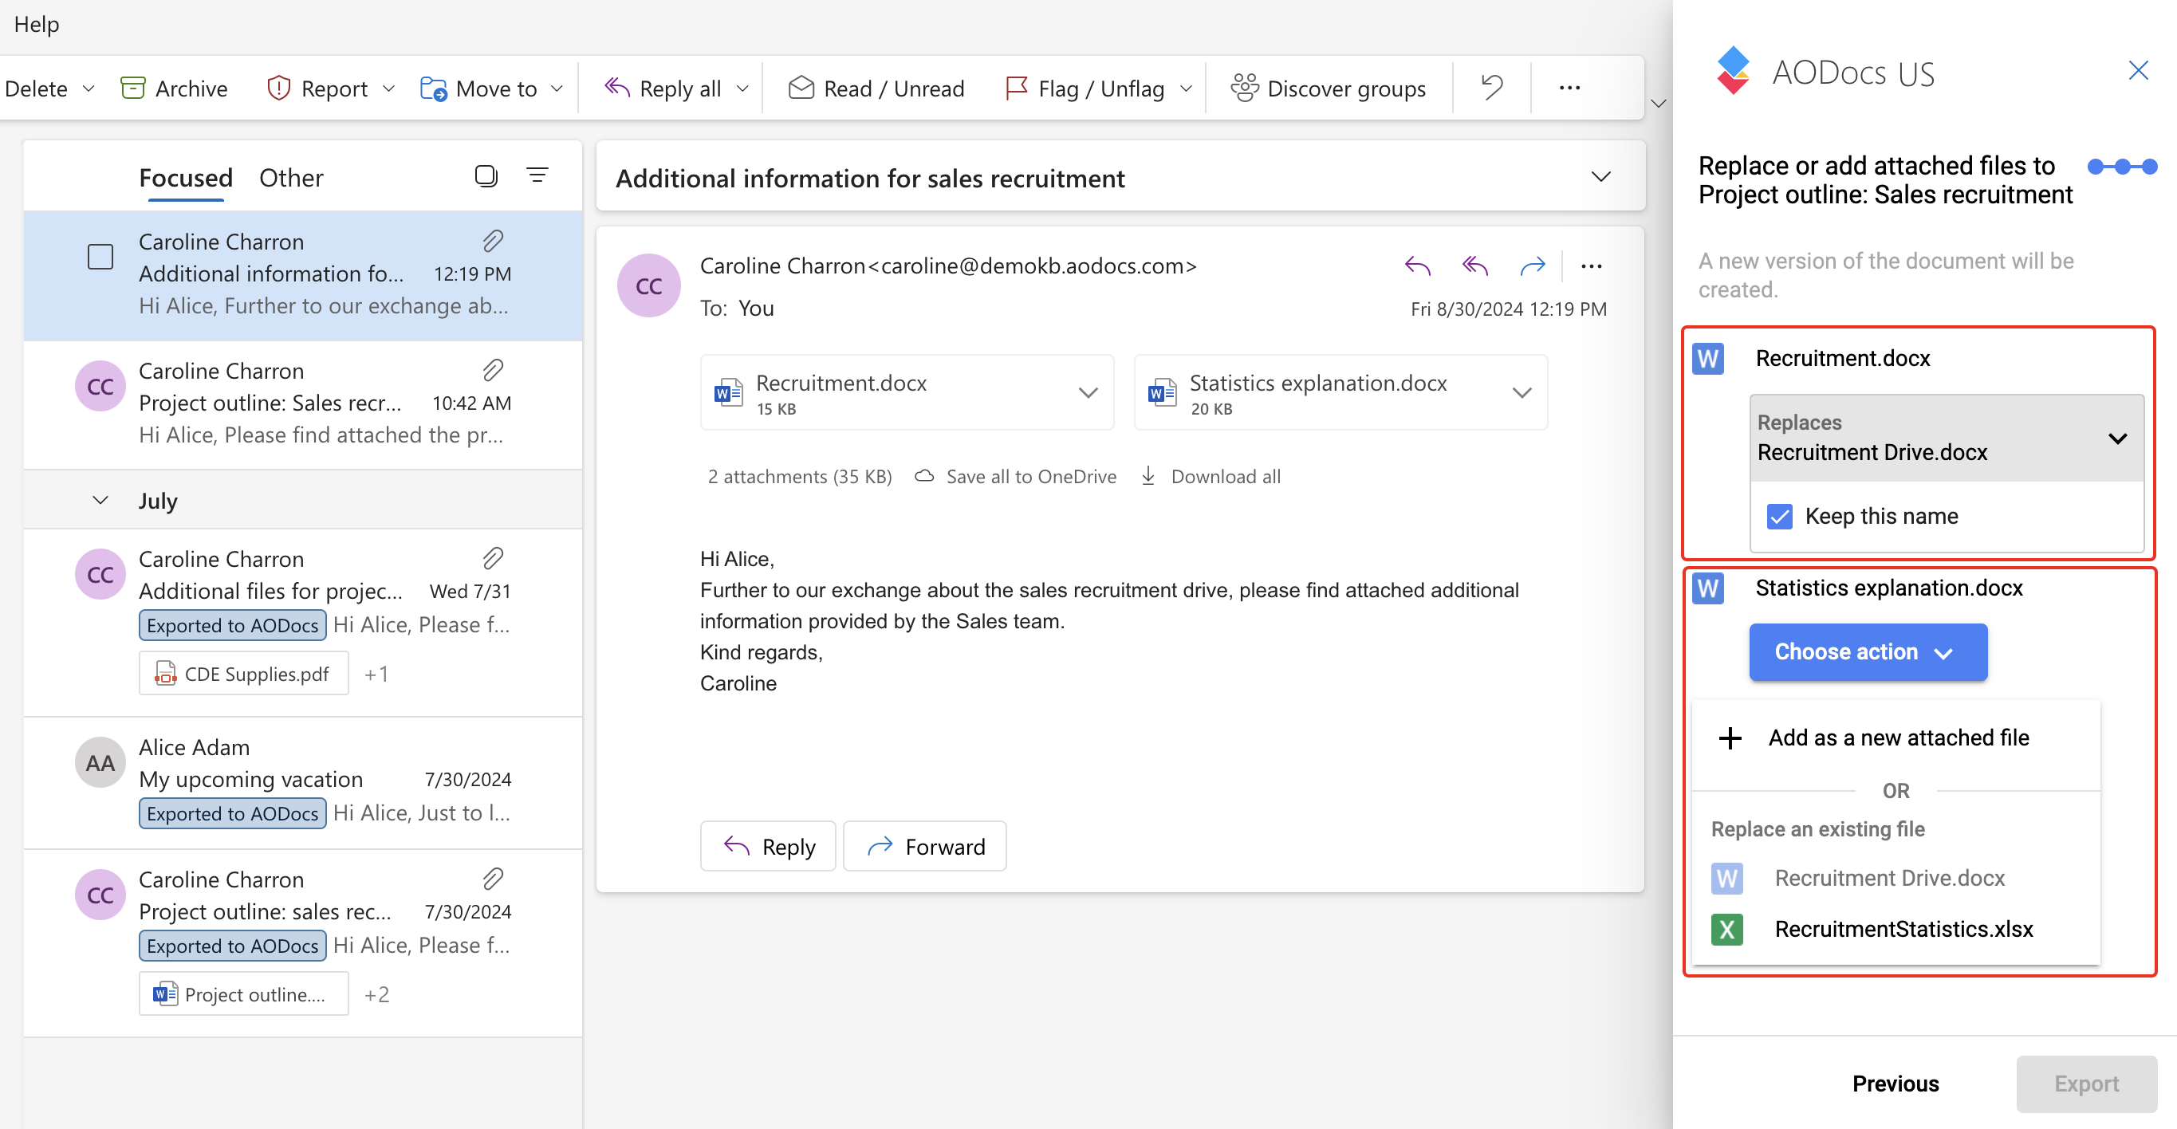Click the Reply button below message

[x=768, y=846]
